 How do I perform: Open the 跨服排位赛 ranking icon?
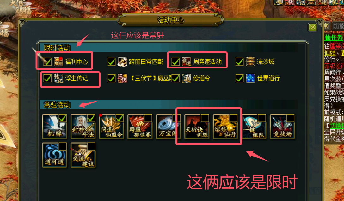click(x=140, y=127)
